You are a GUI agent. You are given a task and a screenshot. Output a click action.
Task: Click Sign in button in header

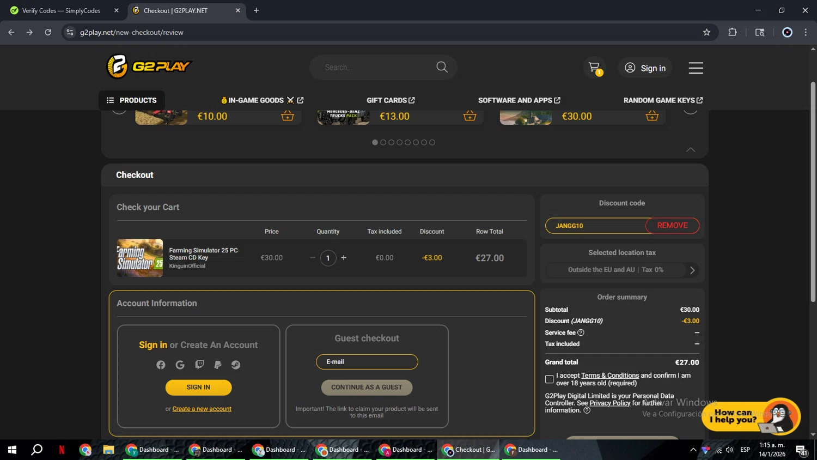click(645, 68)
